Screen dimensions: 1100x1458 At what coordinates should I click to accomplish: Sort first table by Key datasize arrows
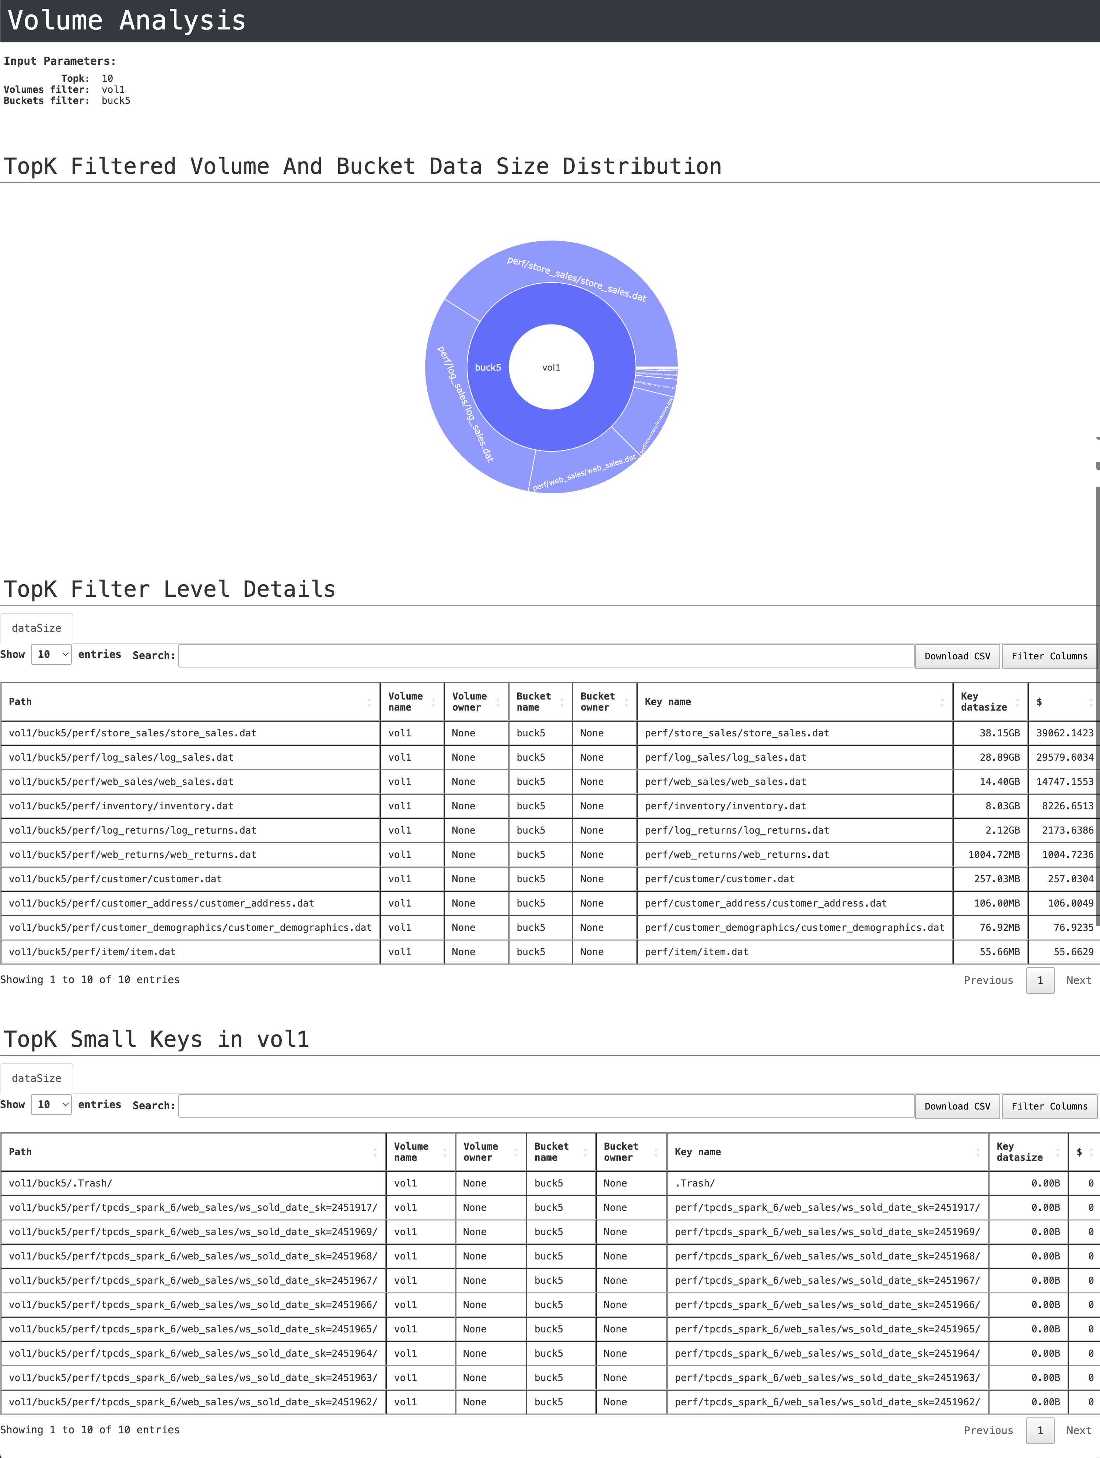[x=1017, y=702]
